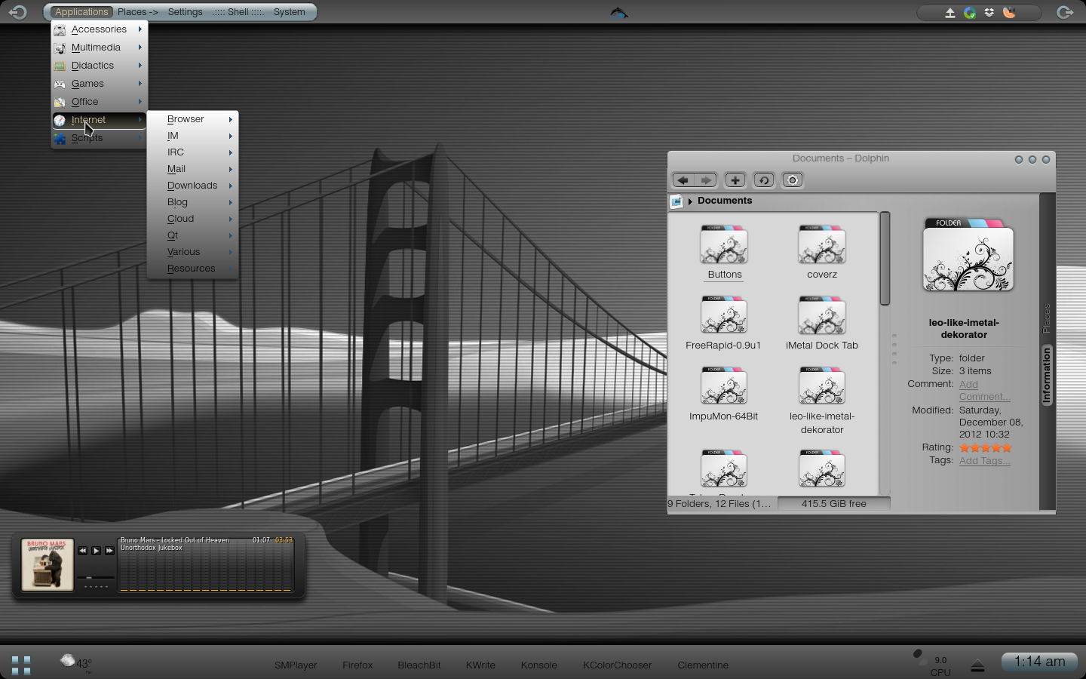Open the Applications menu
Image resolution: width=1086 pixels, height=679 pixels.
[x=81, y=12]
